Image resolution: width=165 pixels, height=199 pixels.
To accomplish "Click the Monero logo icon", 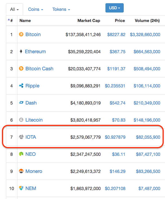I will [x=21, y=171].
